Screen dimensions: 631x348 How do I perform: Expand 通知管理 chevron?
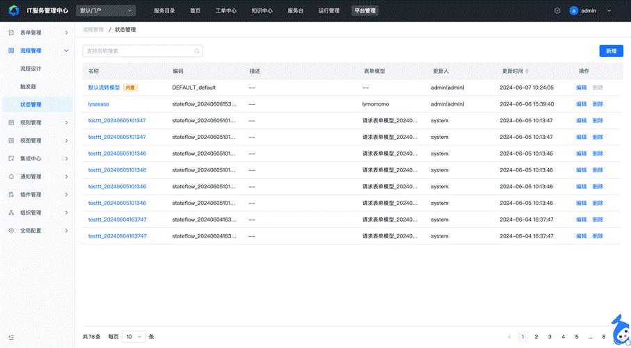point(66,176)
